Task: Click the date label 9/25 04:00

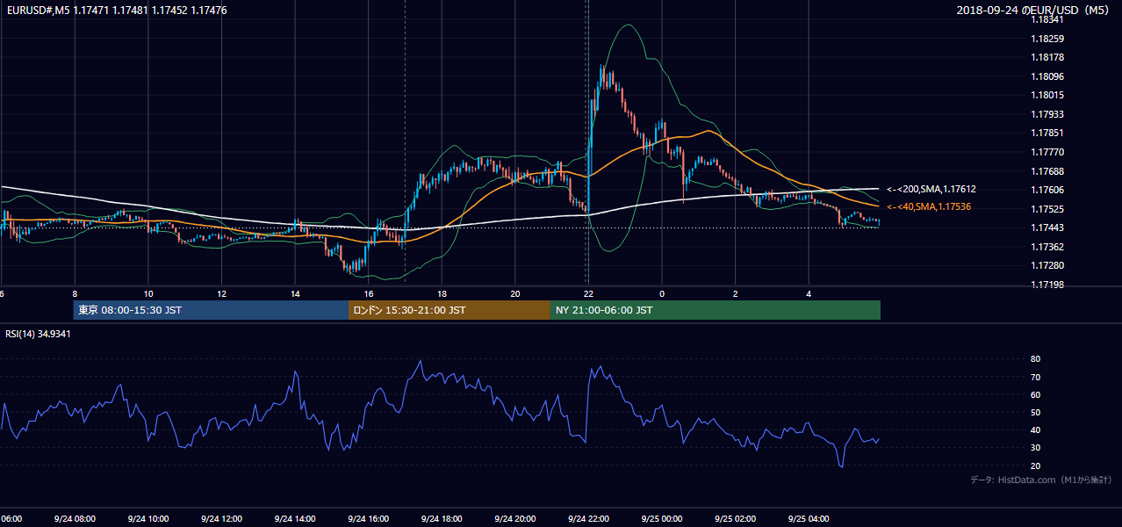Action: coord(809,519)
